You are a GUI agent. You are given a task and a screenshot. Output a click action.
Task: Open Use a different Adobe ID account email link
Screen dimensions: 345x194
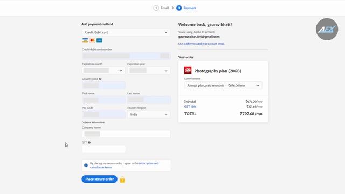[202, 44]
